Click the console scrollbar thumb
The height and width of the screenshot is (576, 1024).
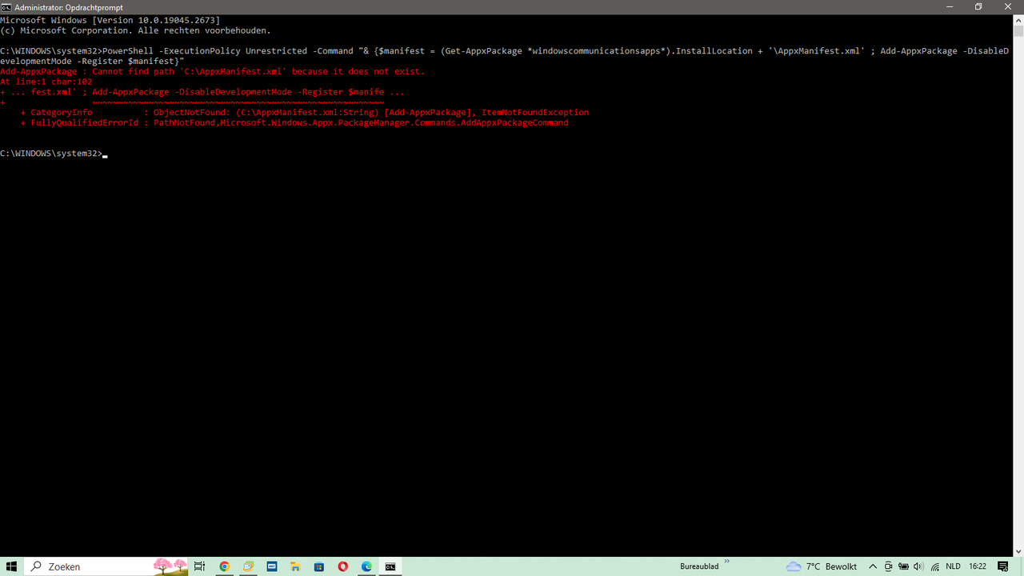(x=1018, y=31)
